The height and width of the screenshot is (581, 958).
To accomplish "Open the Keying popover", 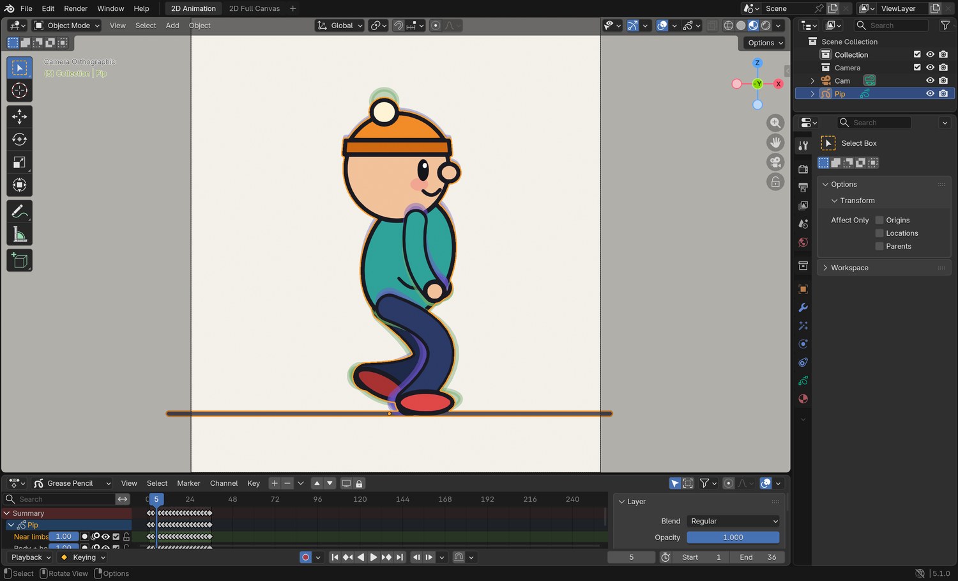I will click(x=83, y=557).
